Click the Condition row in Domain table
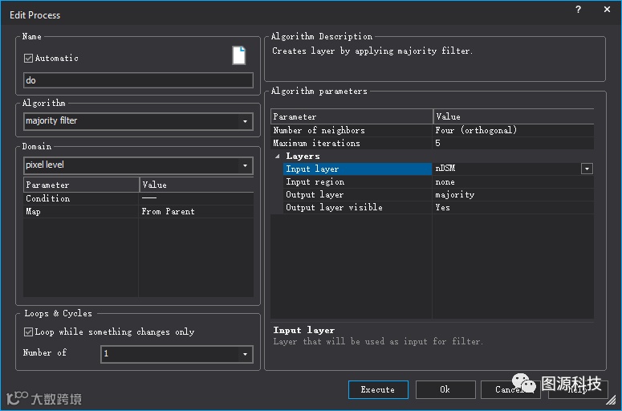Screen dimensions: 622x411 [80, 198]
